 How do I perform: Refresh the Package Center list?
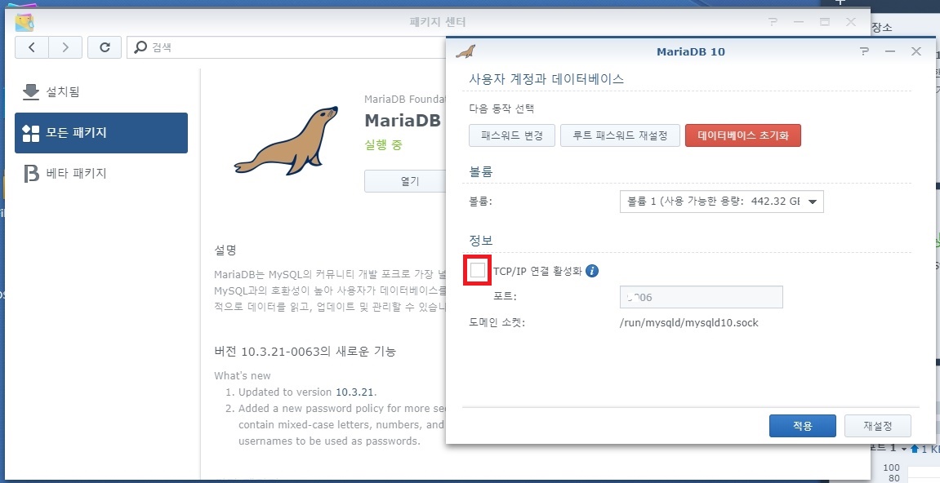(x=105, y=47)
